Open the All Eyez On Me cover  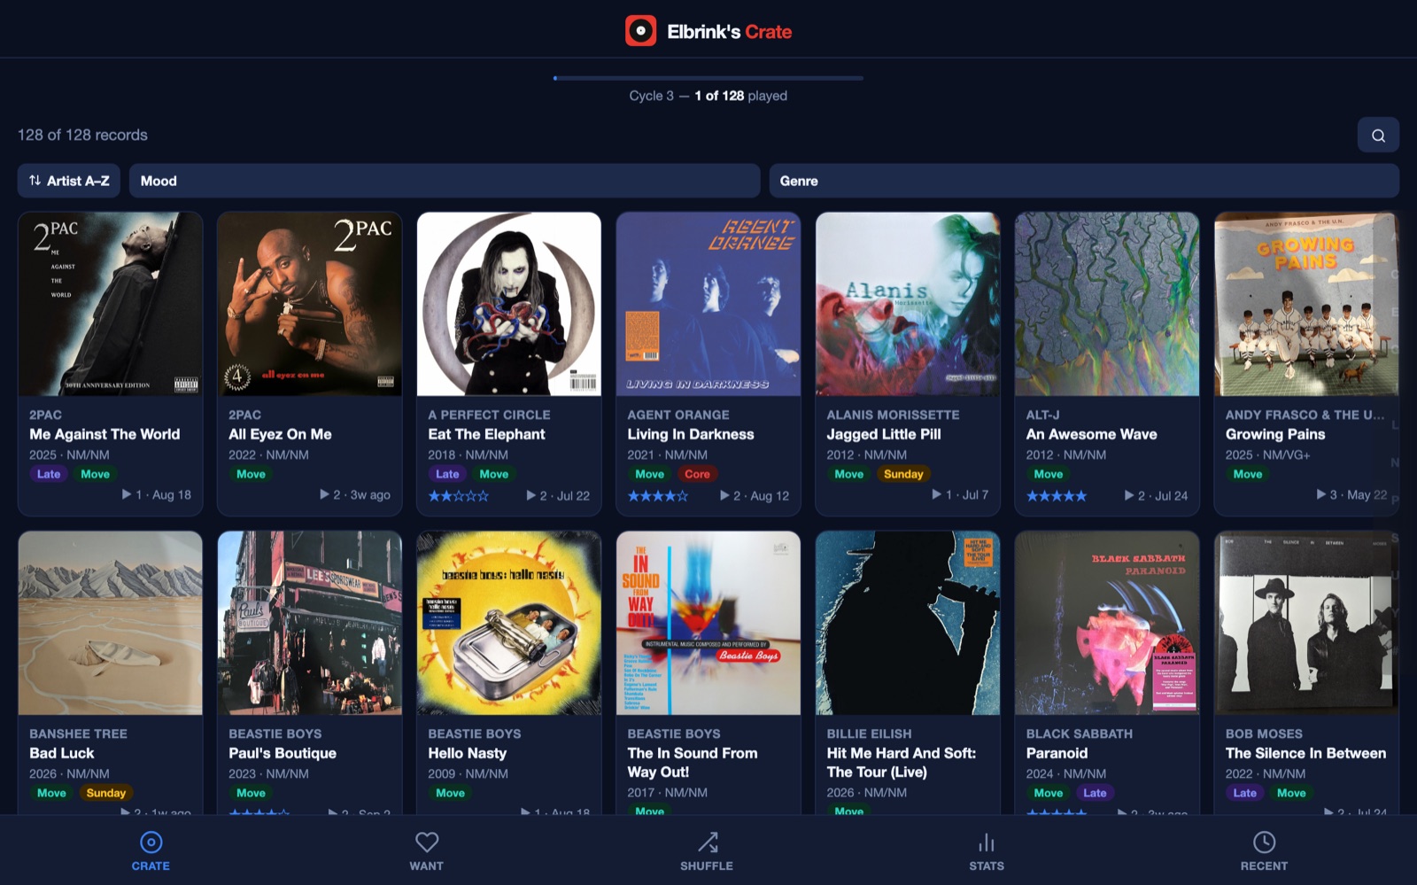[x=310, y=304]
